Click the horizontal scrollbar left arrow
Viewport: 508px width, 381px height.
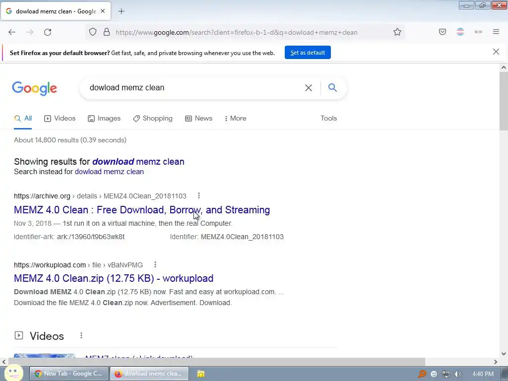pyautogui.click(x=4, y=362)
